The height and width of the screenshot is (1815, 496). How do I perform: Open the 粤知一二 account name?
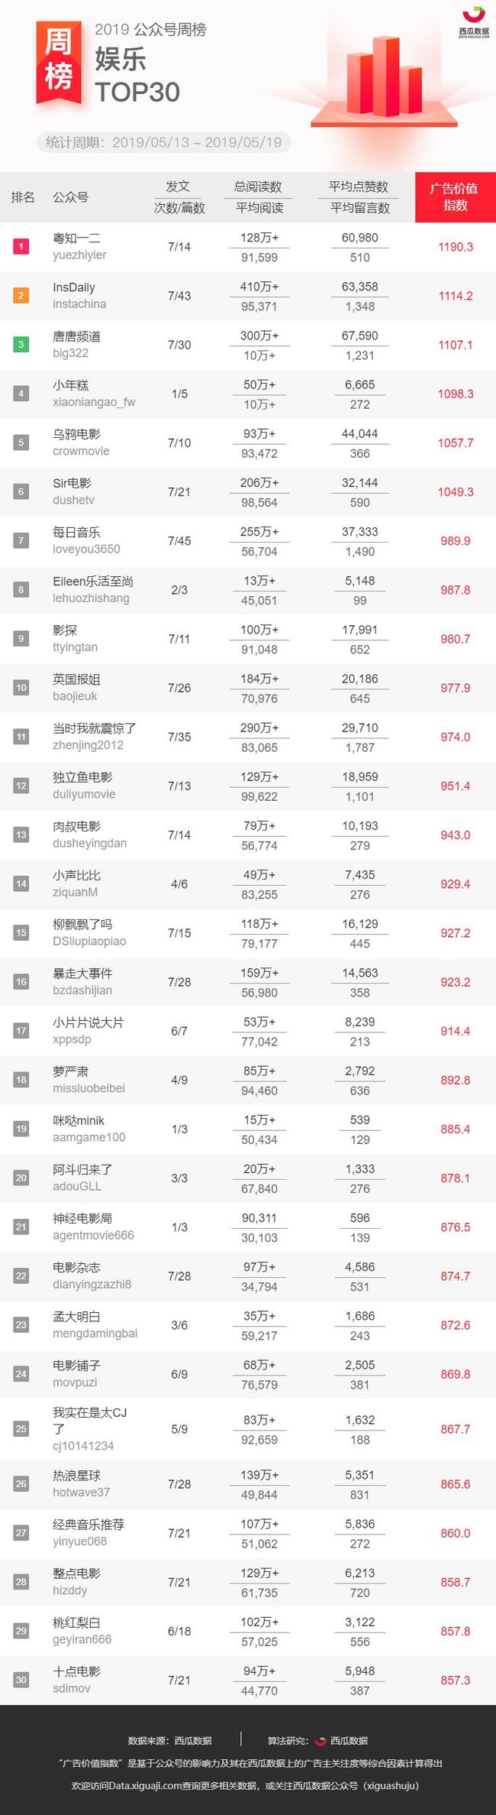pos(76,238)
